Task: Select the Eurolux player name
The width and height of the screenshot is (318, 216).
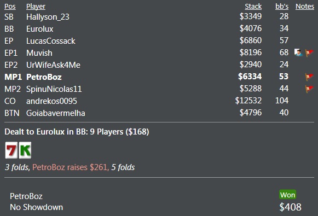Action: pos(40,29)
